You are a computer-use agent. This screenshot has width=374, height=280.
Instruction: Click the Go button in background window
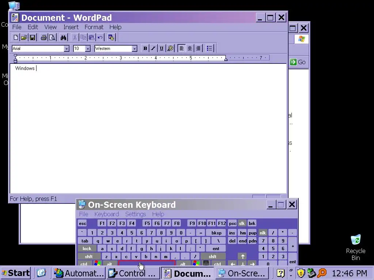(298, 62)
